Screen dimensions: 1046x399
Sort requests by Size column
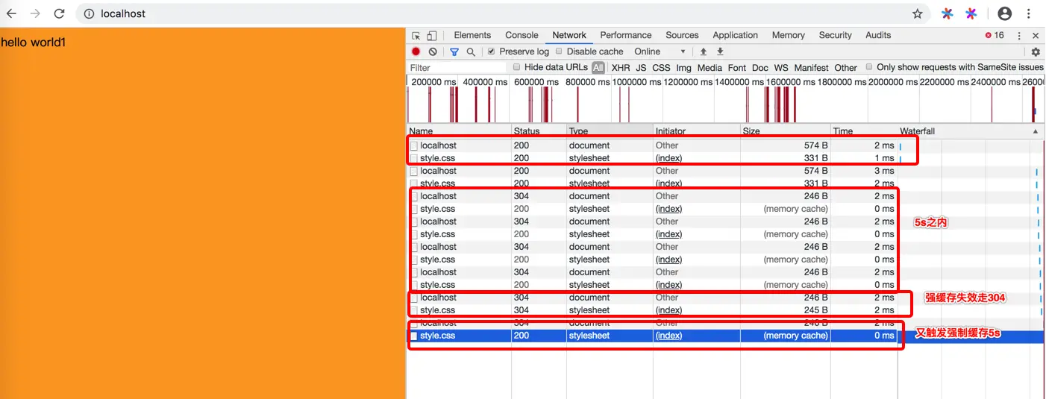point(785,131)
